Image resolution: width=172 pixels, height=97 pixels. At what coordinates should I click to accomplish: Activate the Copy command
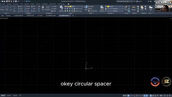click(20, 9)
